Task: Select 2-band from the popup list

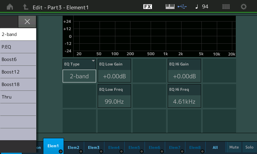Action: pos(18,34)
